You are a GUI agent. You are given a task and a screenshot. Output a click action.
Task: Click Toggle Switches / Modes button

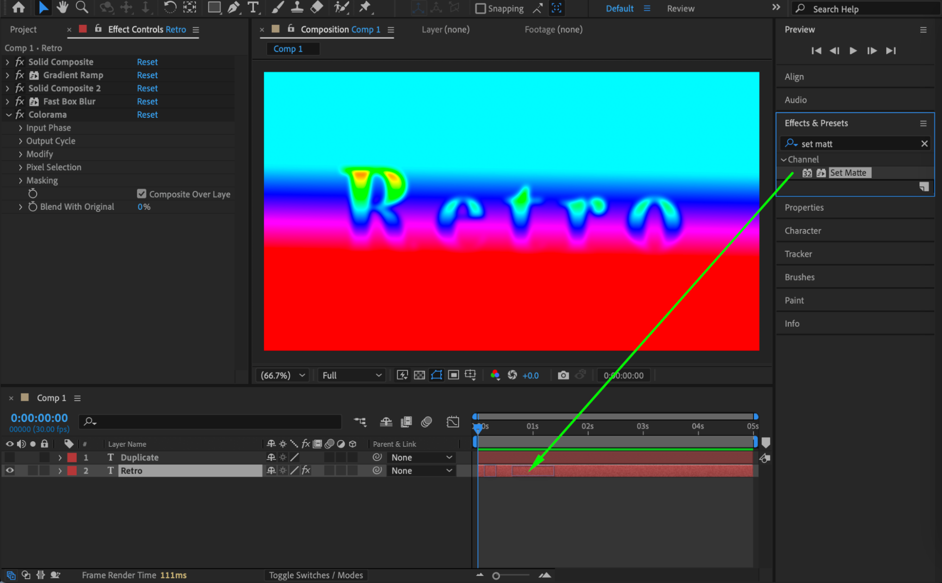[316, 575]
